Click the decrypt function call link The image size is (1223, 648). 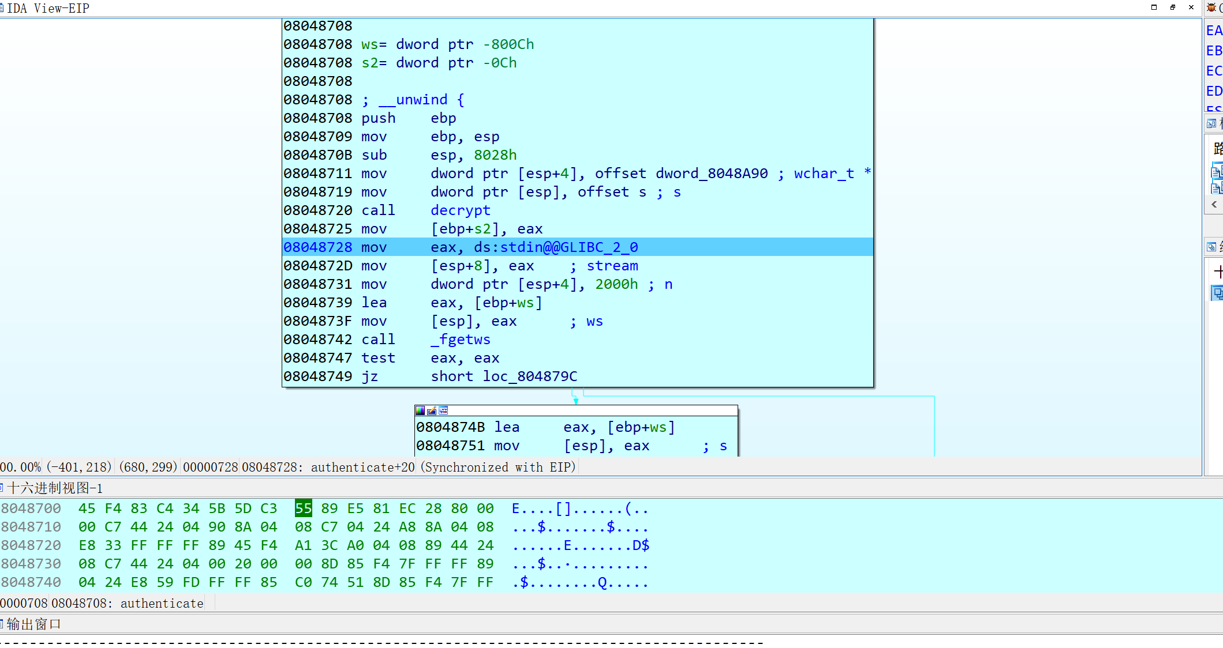pos(460,210)
